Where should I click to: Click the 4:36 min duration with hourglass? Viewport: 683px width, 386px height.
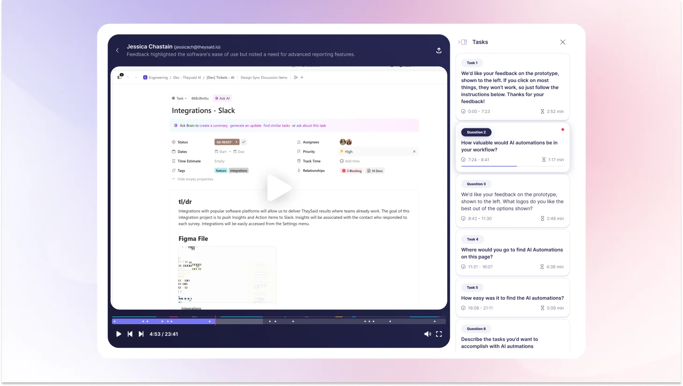click(552, 267)
